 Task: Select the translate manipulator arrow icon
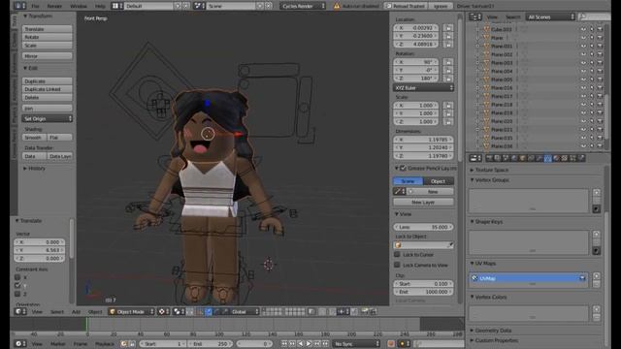click(x=209, y=312)
